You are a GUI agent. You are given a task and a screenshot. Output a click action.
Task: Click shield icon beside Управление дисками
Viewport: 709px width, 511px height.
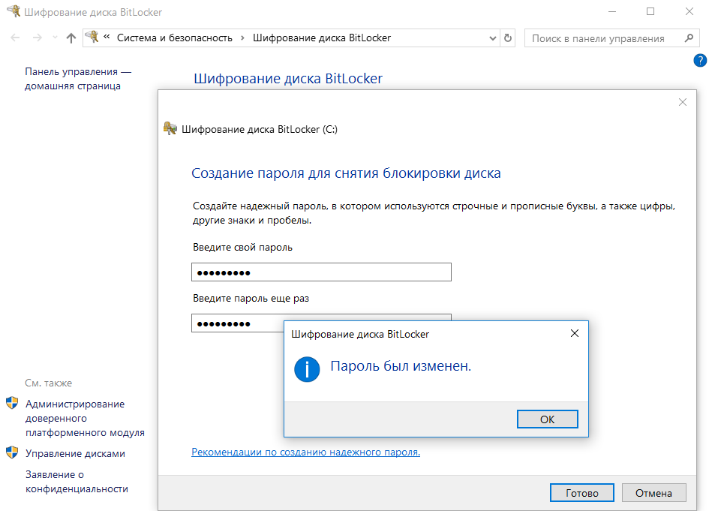(12, 452)
